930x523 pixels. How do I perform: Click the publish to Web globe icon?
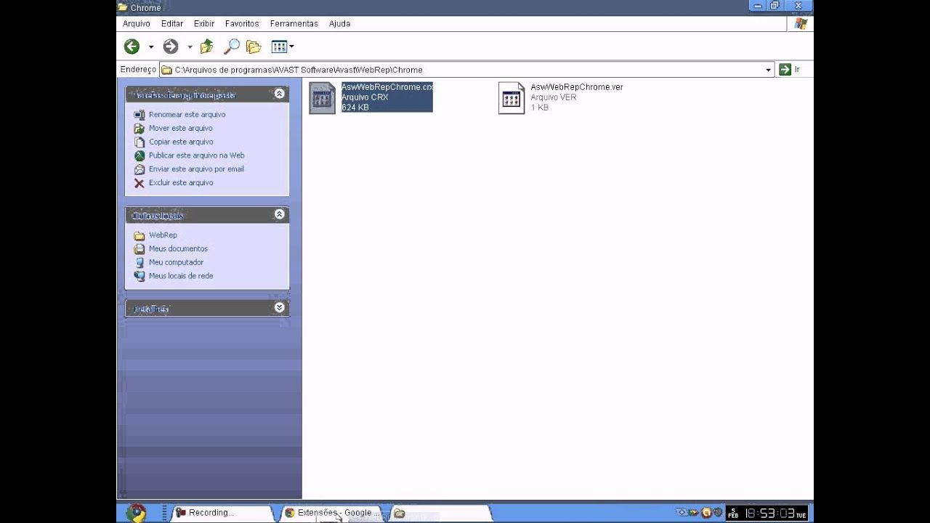coord(139,155)
